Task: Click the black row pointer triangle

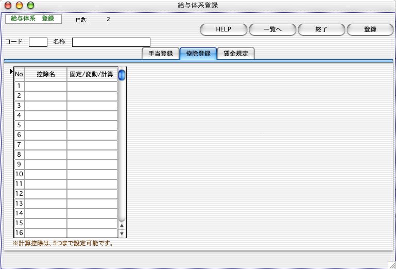Action: point(11,72)
